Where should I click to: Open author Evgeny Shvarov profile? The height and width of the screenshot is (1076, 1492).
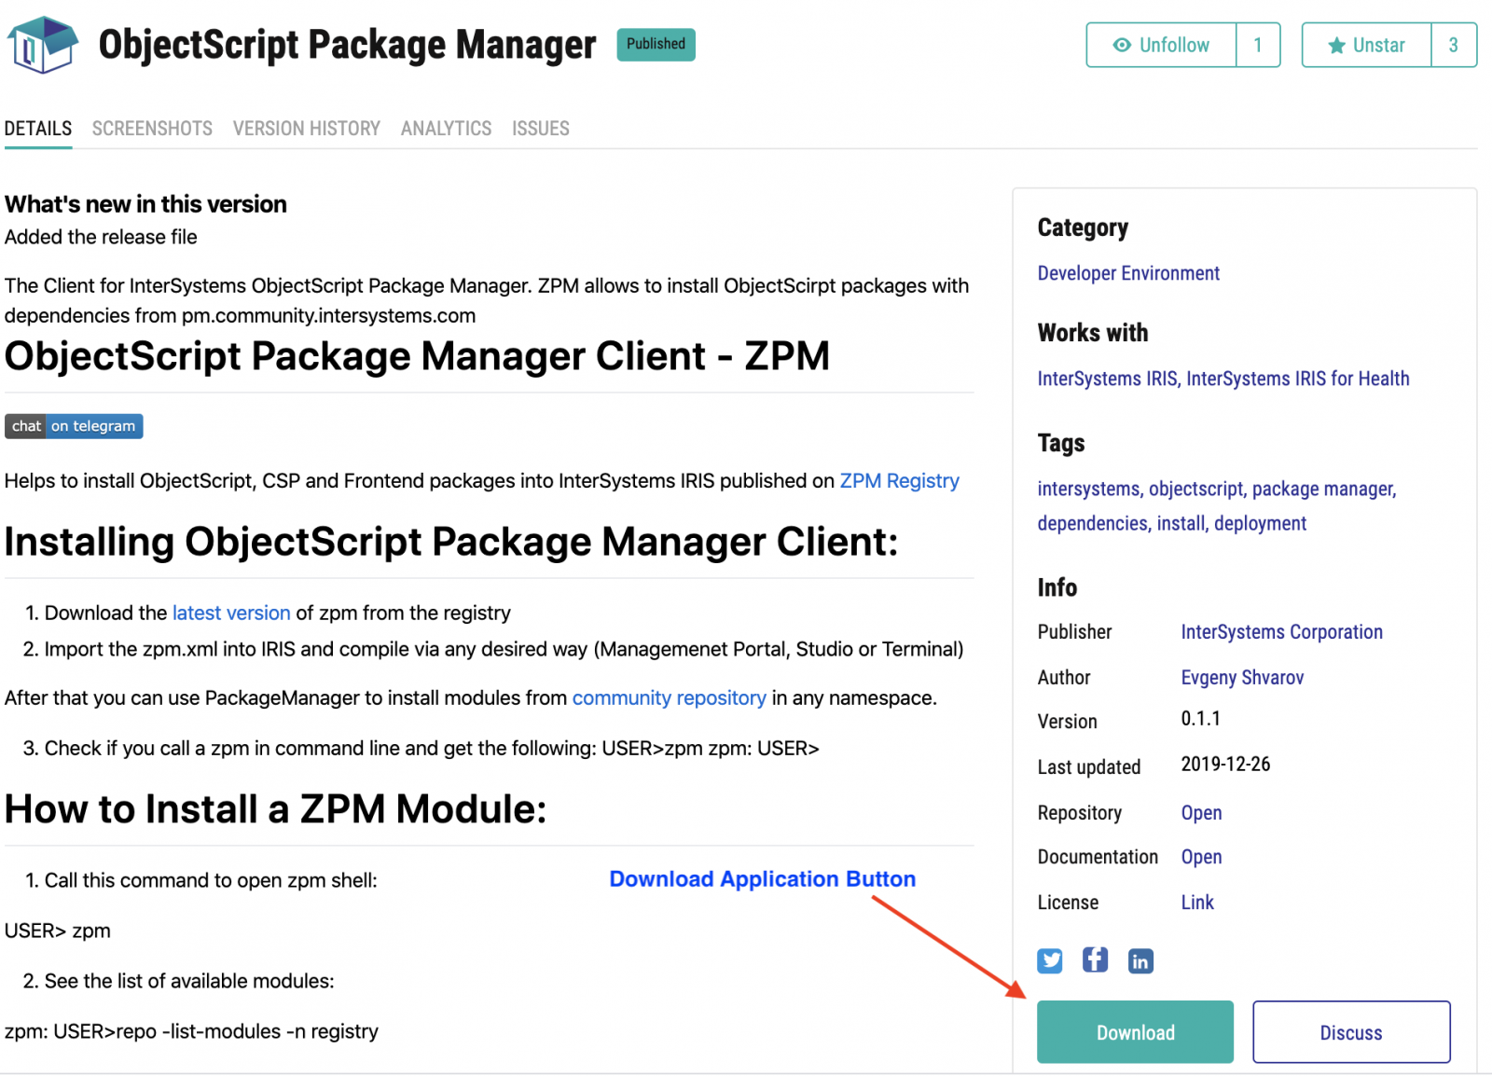(x=1242, y=678)
